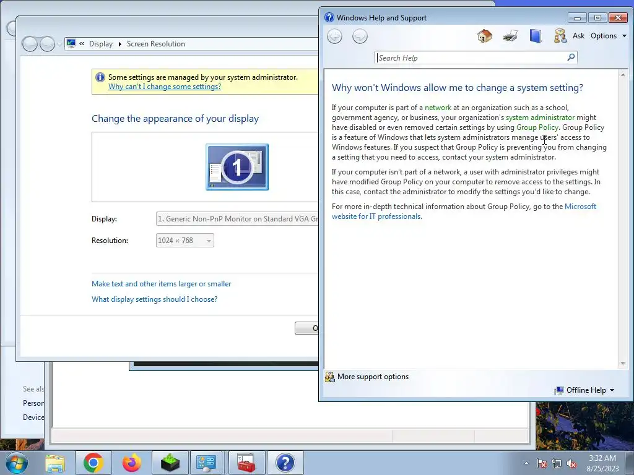634x475 pixels.
Task: Open the red toolbox app on taskbar
Action: (246, 463)
